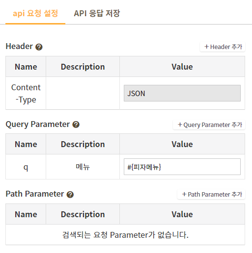Screen dimensions: 252x253
Task: Click the empty Path Parameter message row
Action: 125,235
